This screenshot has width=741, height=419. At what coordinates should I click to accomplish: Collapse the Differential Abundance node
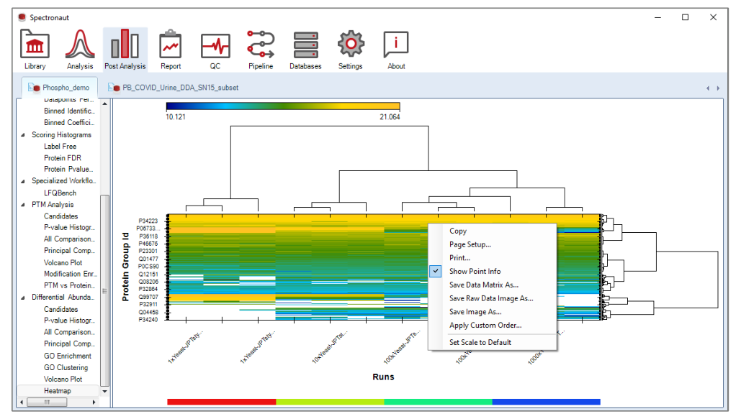23,298
